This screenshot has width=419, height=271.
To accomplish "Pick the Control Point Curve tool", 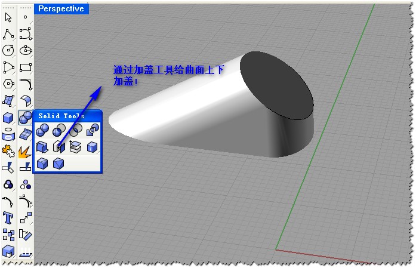I will tap(26, 34).
